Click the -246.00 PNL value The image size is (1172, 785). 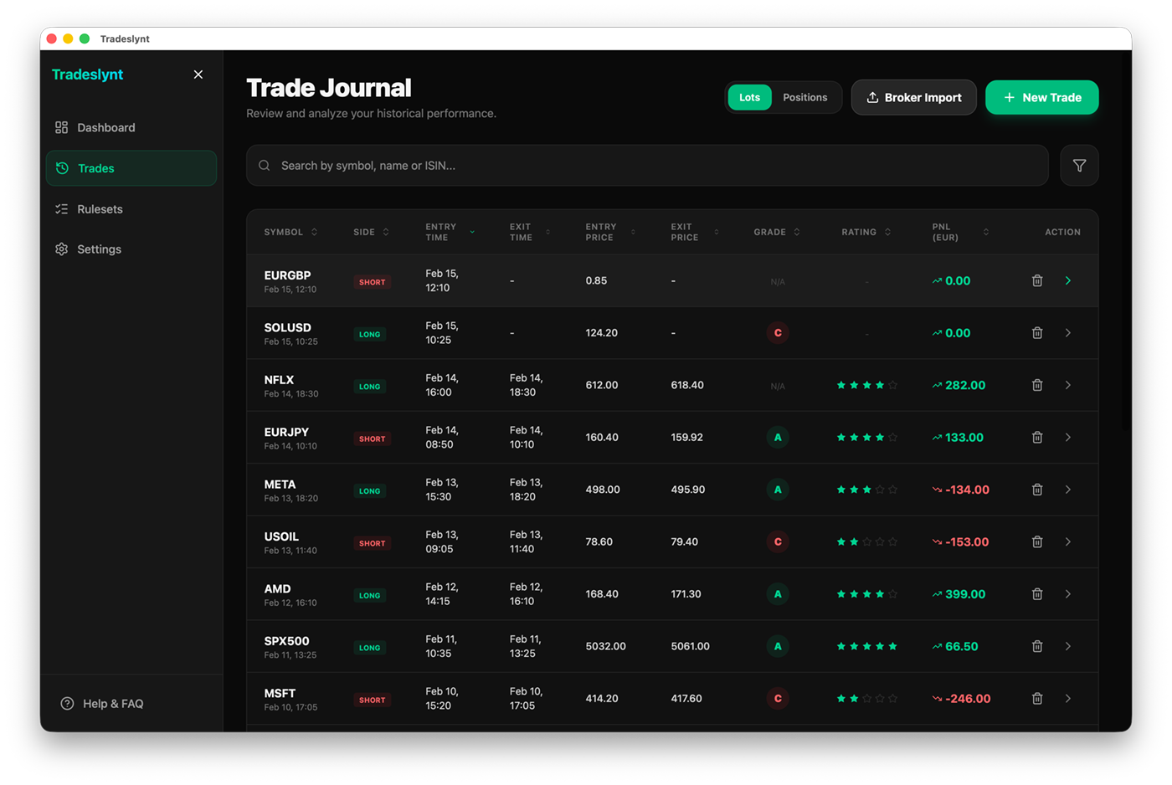pos(968,699)
